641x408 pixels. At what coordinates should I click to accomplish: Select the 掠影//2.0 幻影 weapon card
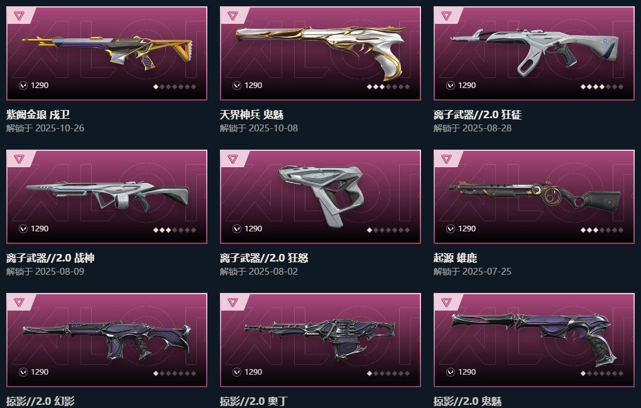pyautogui.click(x=107, y=339)
